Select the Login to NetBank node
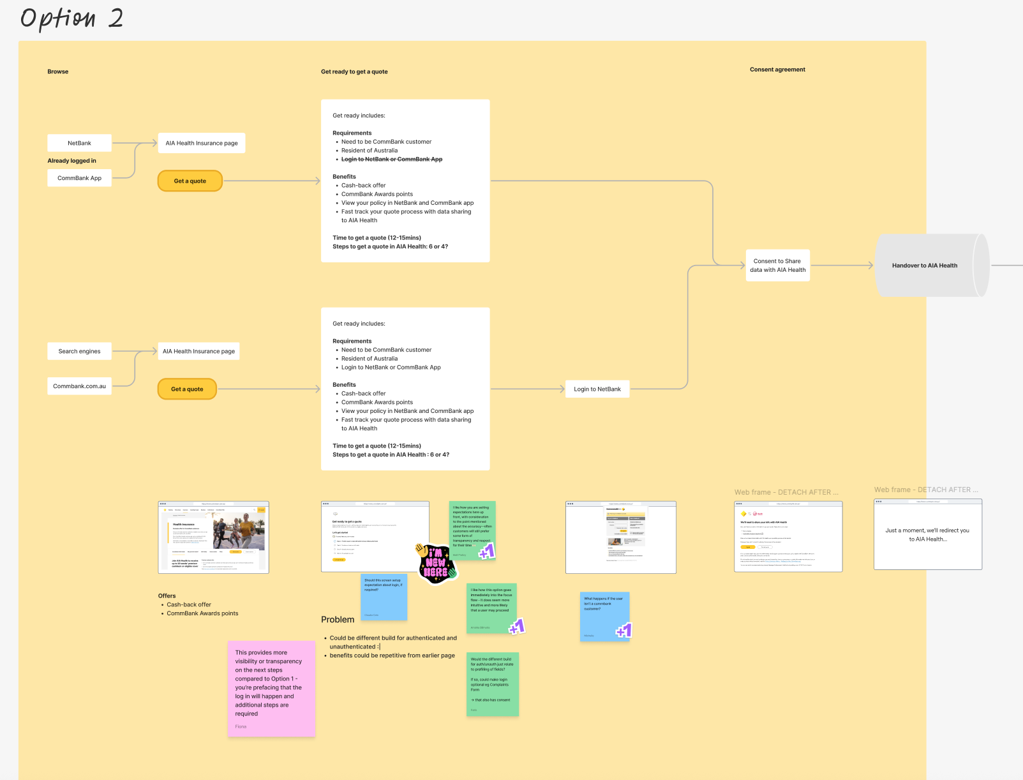 click(x=597, y=389)
